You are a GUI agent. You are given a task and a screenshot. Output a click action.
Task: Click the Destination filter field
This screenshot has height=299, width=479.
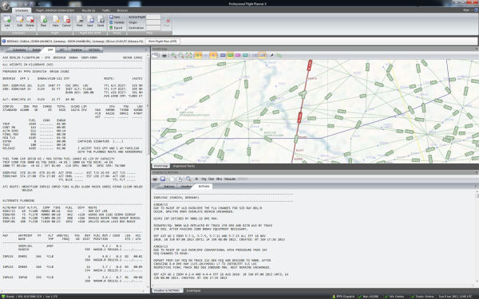[x=153, y=28]
